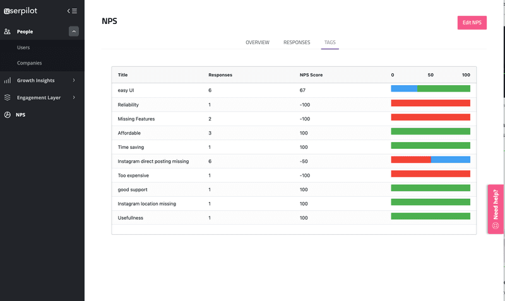Click the NPS gauge icon in sidebar
The height and width of the screenshot is (301, 505).
point(8,115)
